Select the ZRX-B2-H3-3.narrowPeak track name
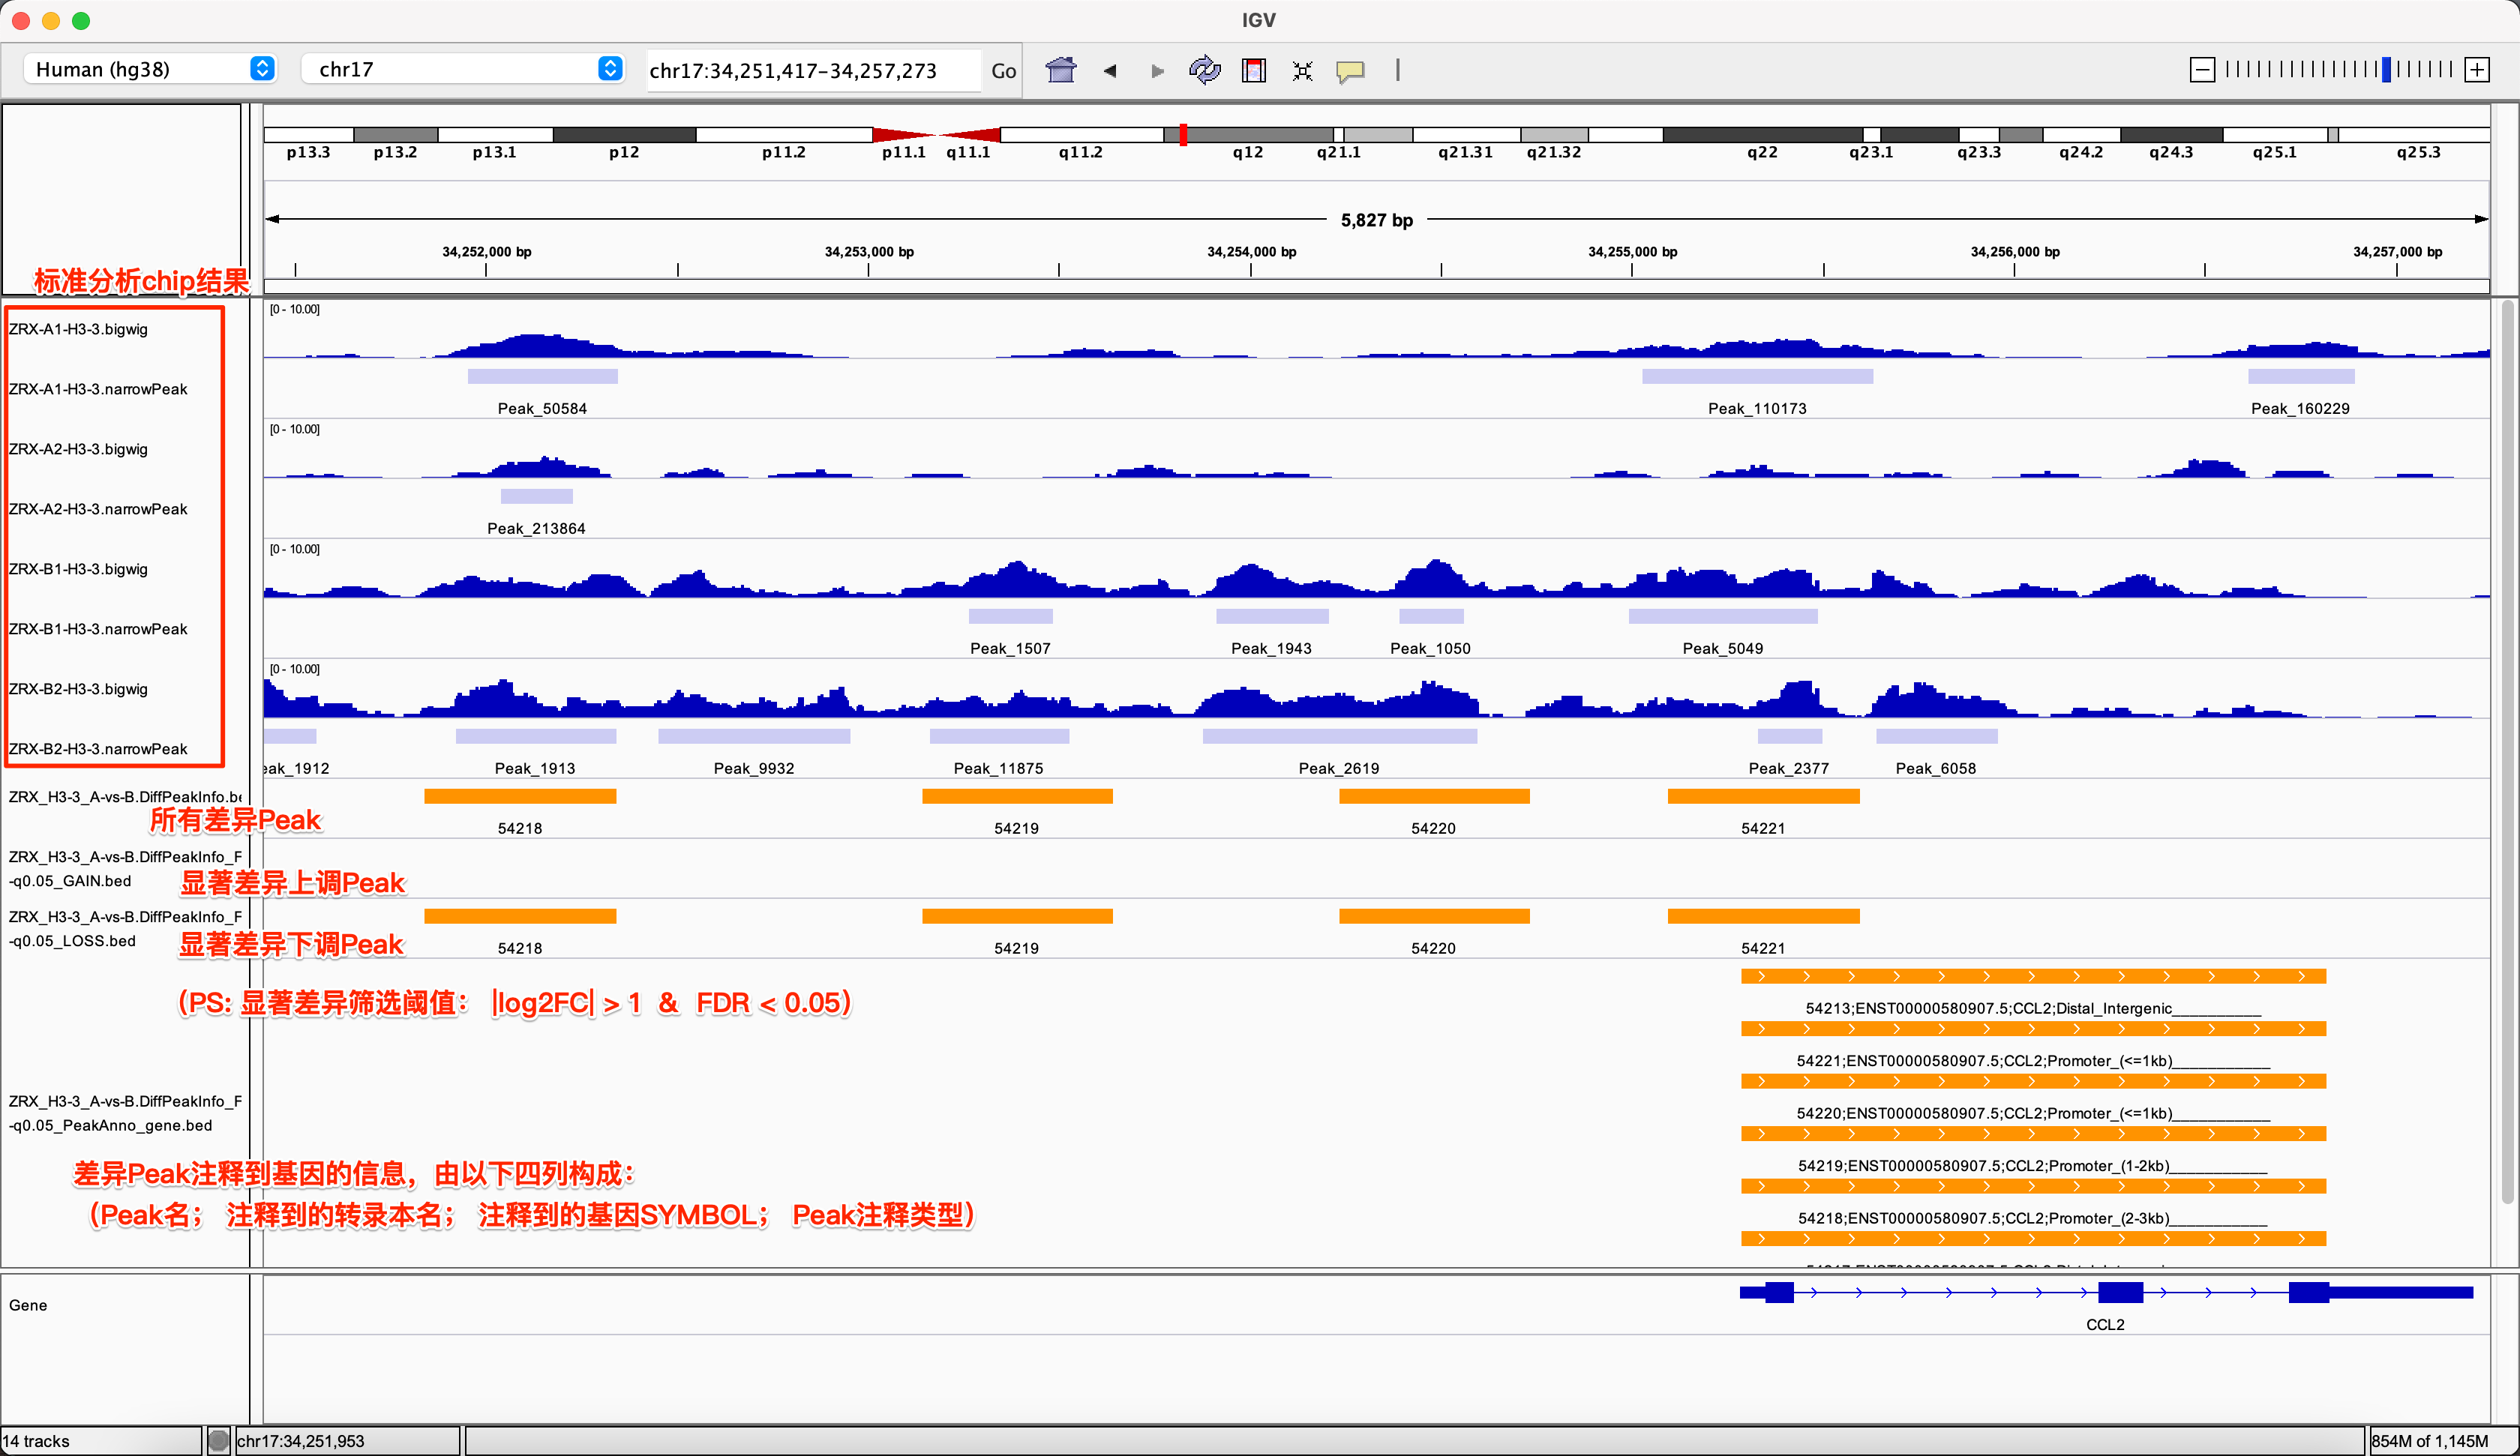The height and width of the screenshot is (1456, 2520). [x=98, y=749]
